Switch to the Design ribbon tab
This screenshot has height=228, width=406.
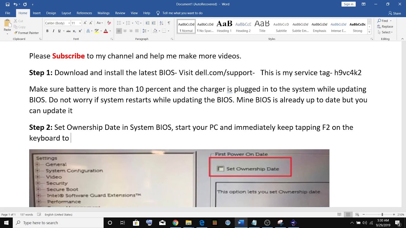pos(51,13)
